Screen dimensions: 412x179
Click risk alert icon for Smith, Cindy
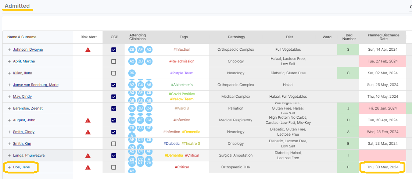pos(88,132)
